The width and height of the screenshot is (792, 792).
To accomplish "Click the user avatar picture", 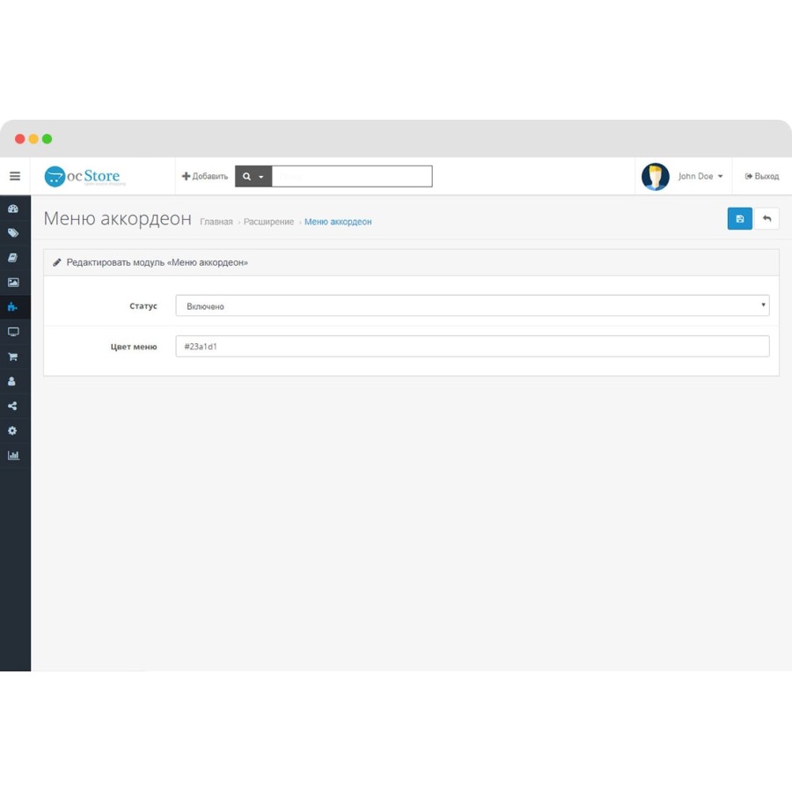I will [x=655, y=176].
